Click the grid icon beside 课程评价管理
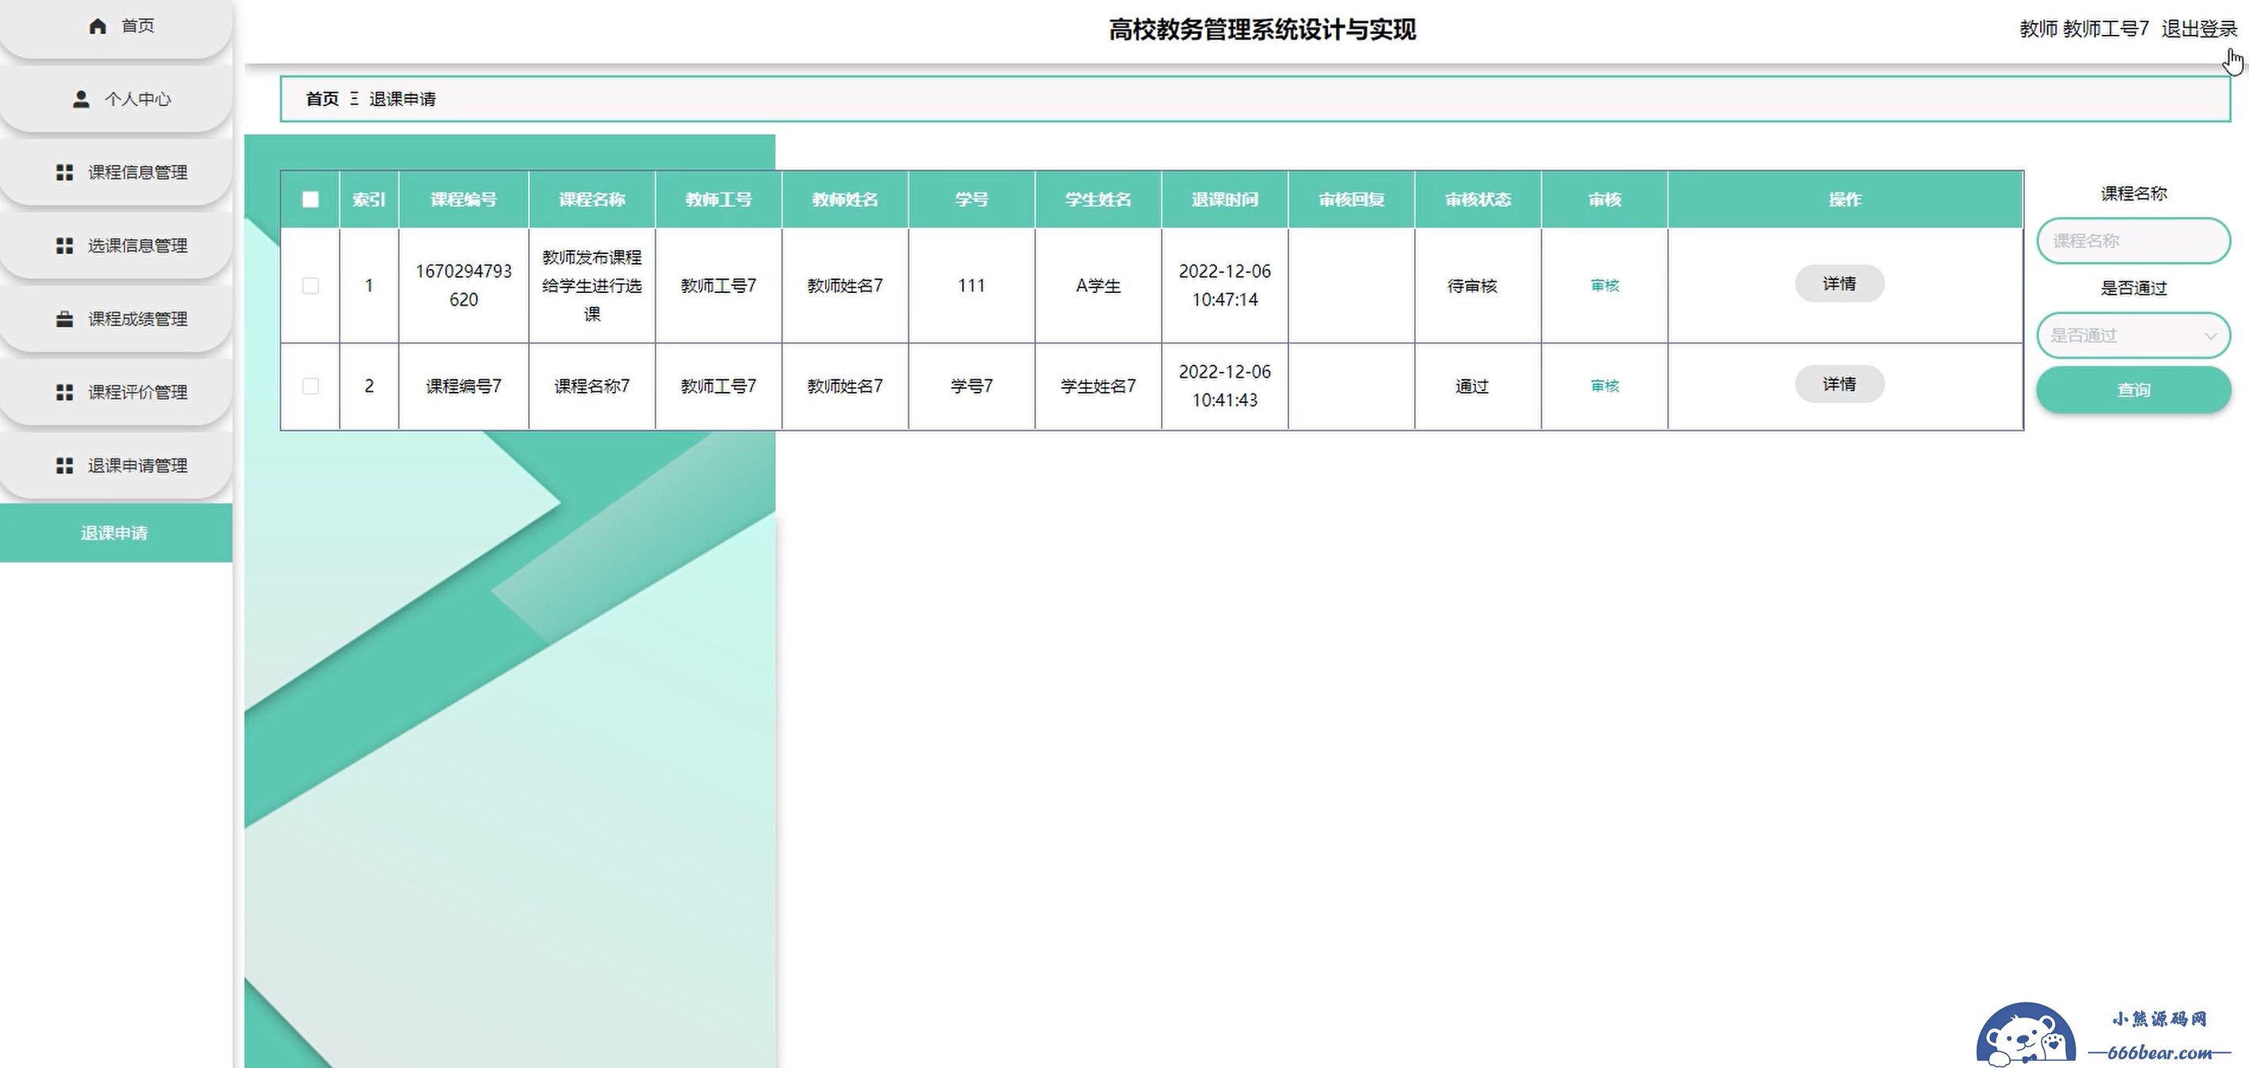Image resolution: width=2249 pixels, height=1068 pixels. 65,393
